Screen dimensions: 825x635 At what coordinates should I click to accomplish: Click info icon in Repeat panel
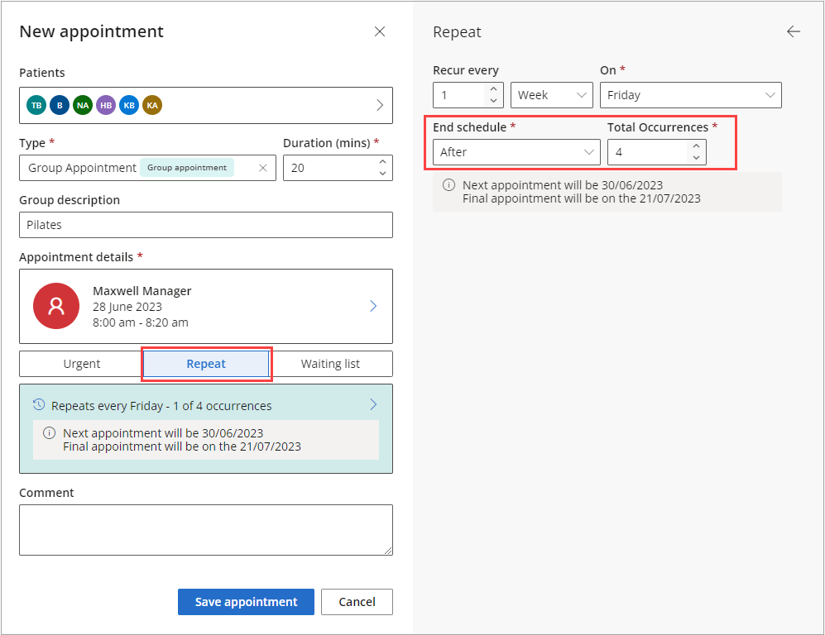pos(448,185)
